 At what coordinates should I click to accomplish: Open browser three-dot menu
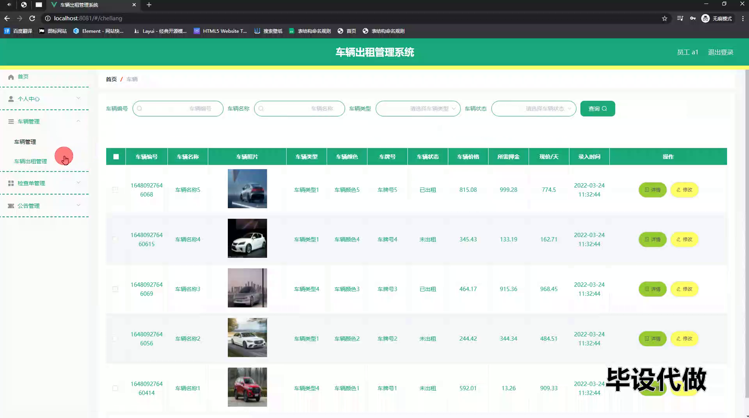point(743,18)
